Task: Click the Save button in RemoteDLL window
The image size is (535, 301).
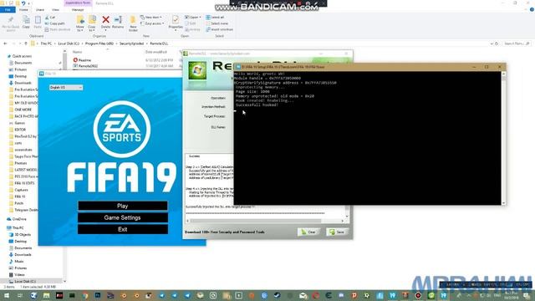Action: coord(337,232)
